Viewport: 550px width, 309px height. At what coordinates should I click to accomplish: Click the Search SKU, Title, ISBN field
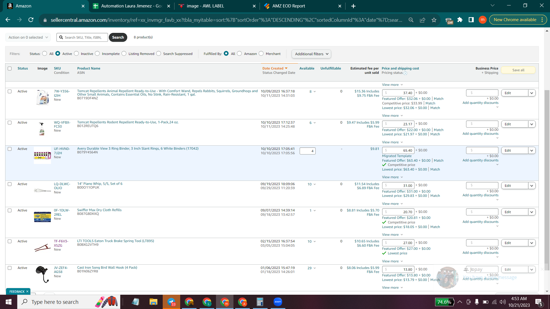click(82, 37)
